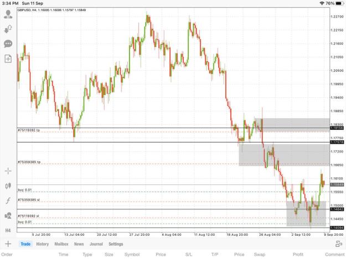Tap the battery status icon
Image resolution: width=346 pixels, height=259 pixels.
[x=339, y=3]
